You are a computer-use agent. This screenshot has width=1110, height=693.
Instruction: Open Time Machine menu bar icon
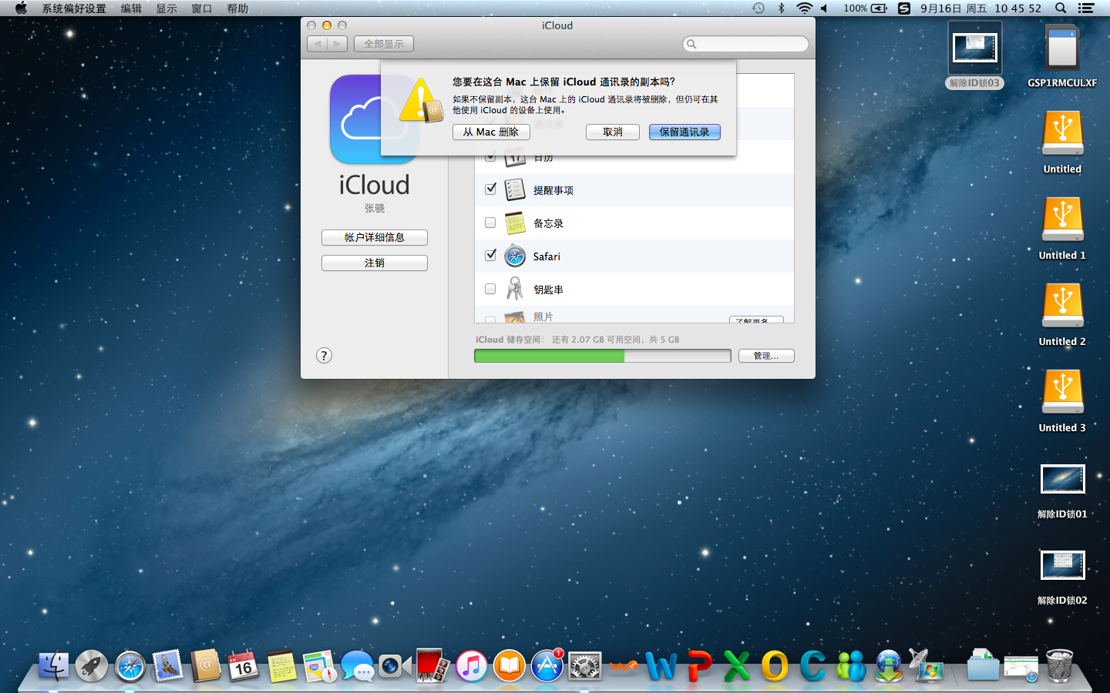pos(758,8)
